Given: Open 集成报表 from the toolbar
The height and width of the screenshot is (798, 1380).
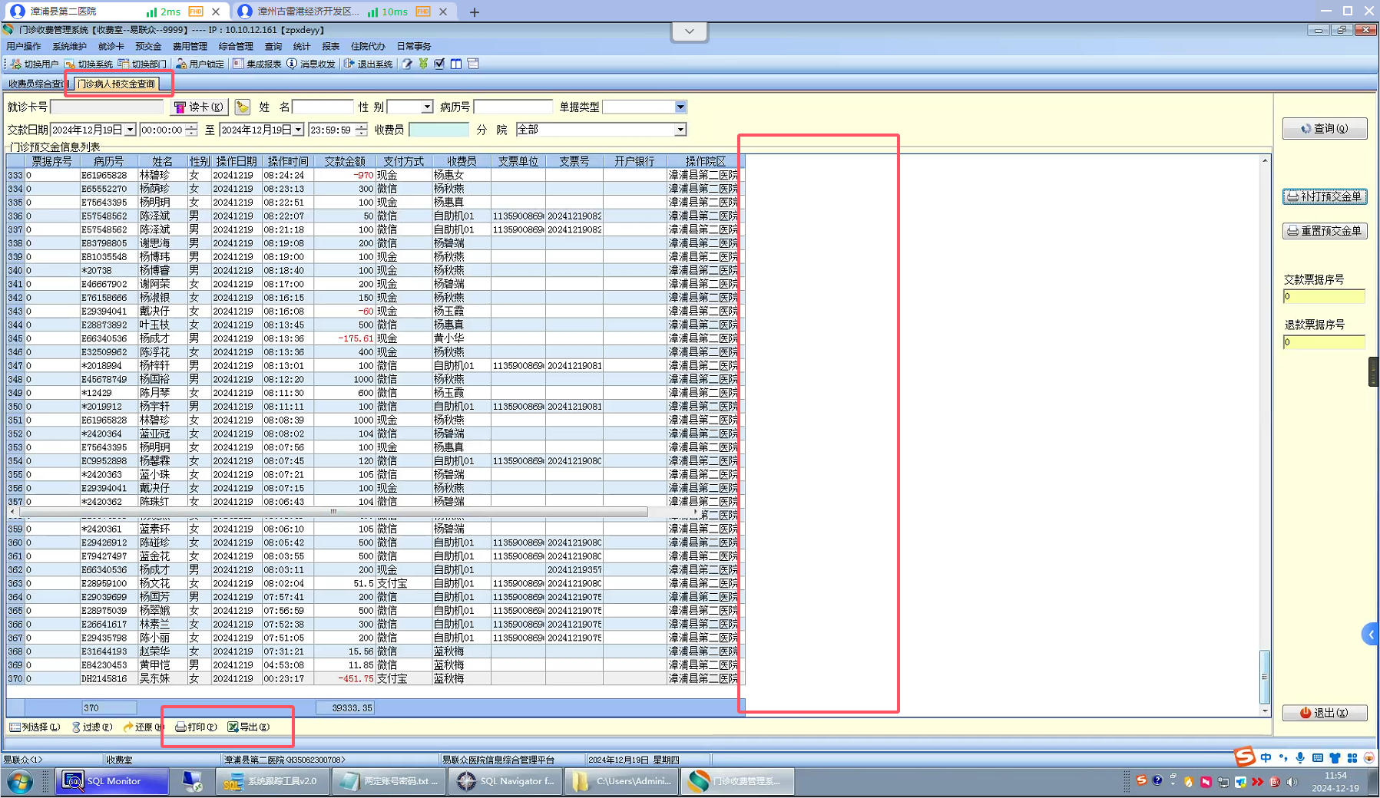Looking at the screenshot, I should 257,64.
